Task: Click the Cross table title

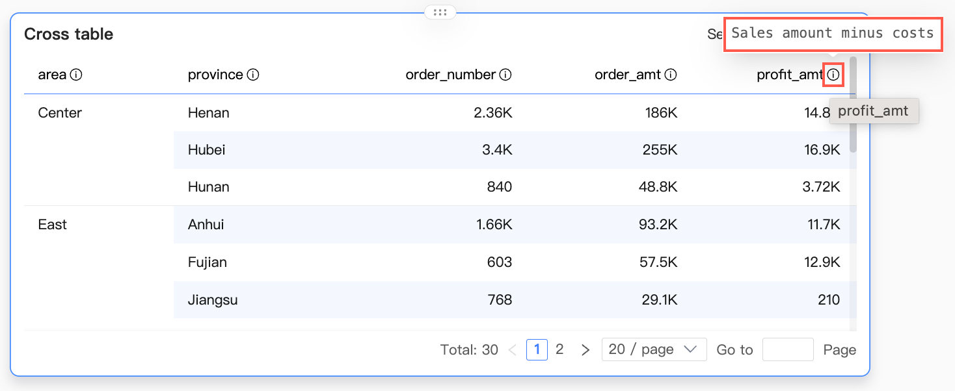Action: (68, 34)
